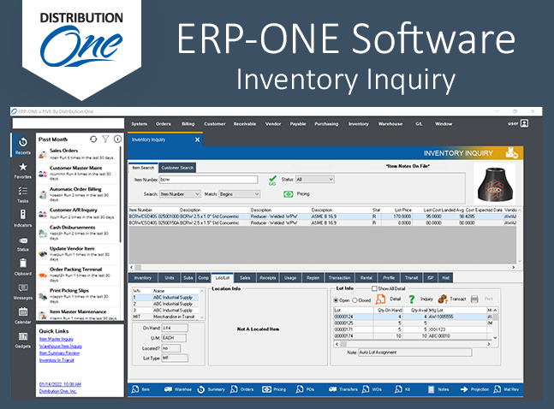The height and width of the screenshot is (409, 554).
Task: Open POs in the bottom toolbar
Action: tap(306, 389)
